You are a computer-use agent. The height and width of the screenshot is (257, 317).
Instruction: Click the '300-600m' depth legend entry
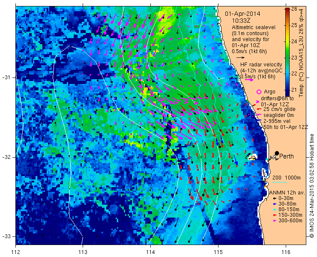click(x=290, y=221)
